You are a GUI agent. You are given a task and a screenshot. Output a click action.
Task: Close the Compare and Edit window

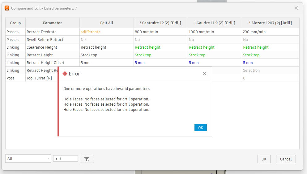(296, 8)
